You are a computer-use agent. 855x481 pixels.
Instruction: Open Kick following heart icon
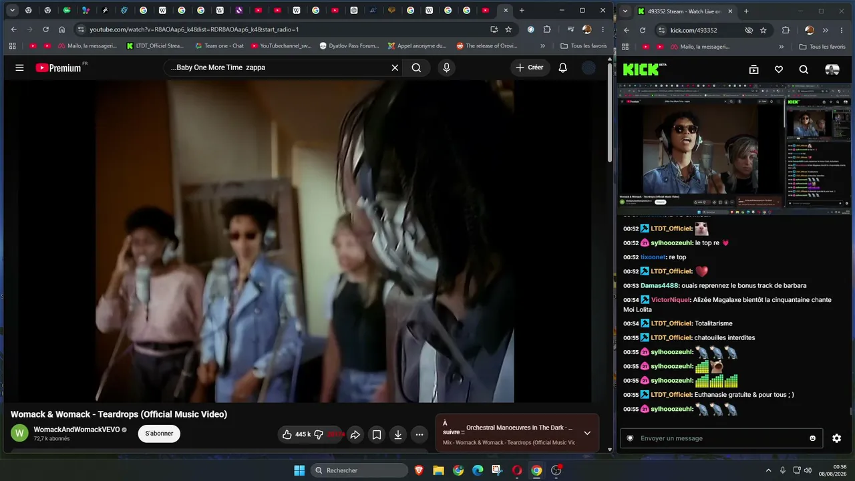tap(779, 69)
